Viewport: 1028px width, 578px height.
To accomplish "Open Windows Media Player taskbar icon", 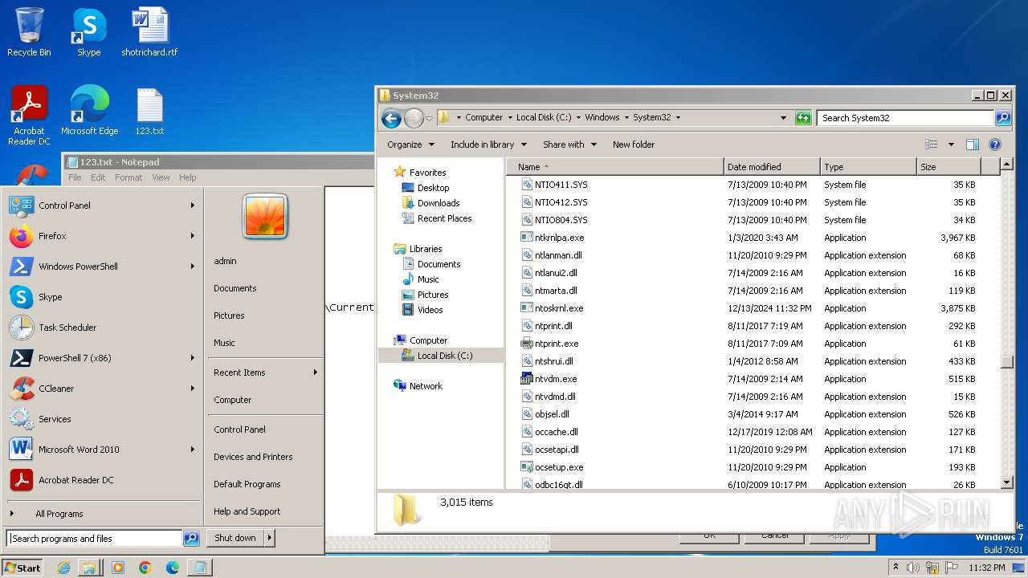I will pyautogui.click(x=117, y=568).
